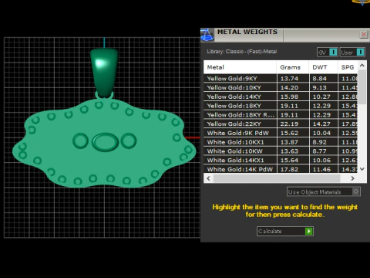Viewport: 370px width, 278px height.
Task: Click the horizontal scrollbar thumb
Action: coord(277,178)
